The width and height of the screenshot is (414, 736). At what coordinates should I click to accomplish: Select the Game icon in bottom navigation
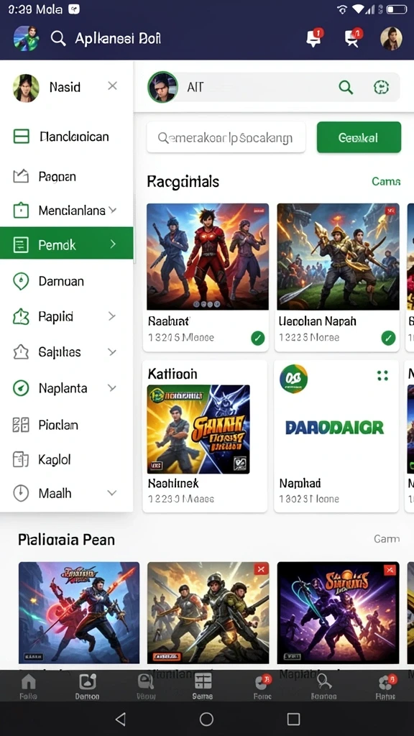coord(202,686)
